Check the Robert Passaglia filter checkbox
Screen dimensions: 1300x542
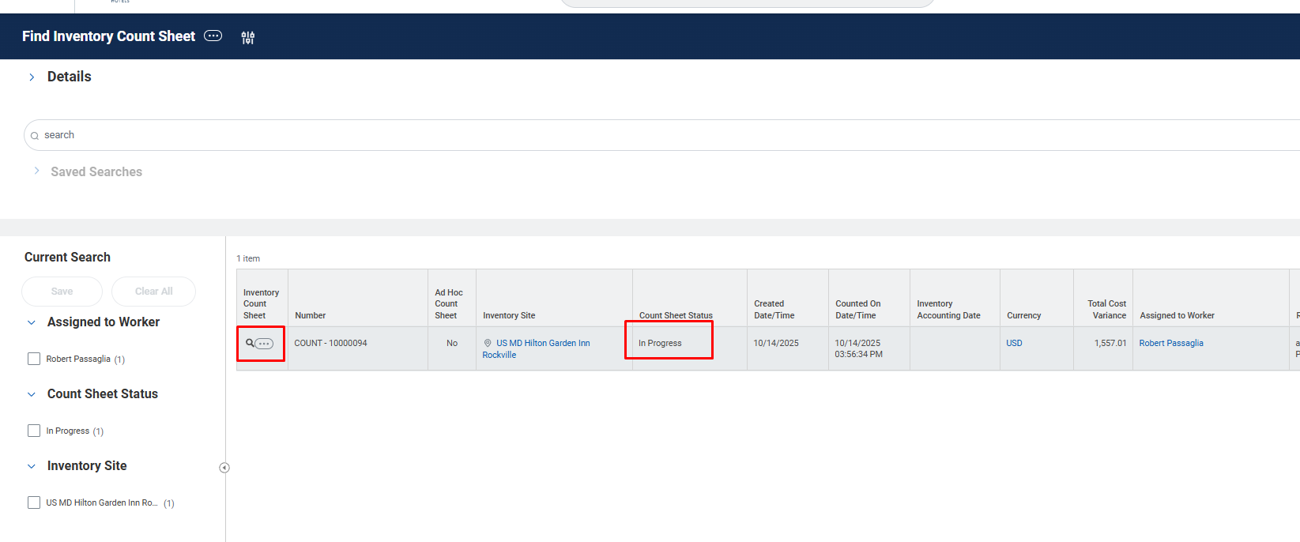(x=34, y=359)
